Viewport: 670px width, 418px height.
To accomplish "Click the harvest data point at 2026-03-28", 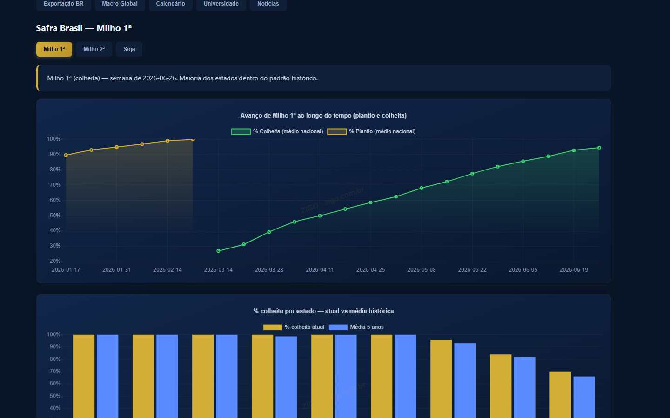I will click(269, 232).
